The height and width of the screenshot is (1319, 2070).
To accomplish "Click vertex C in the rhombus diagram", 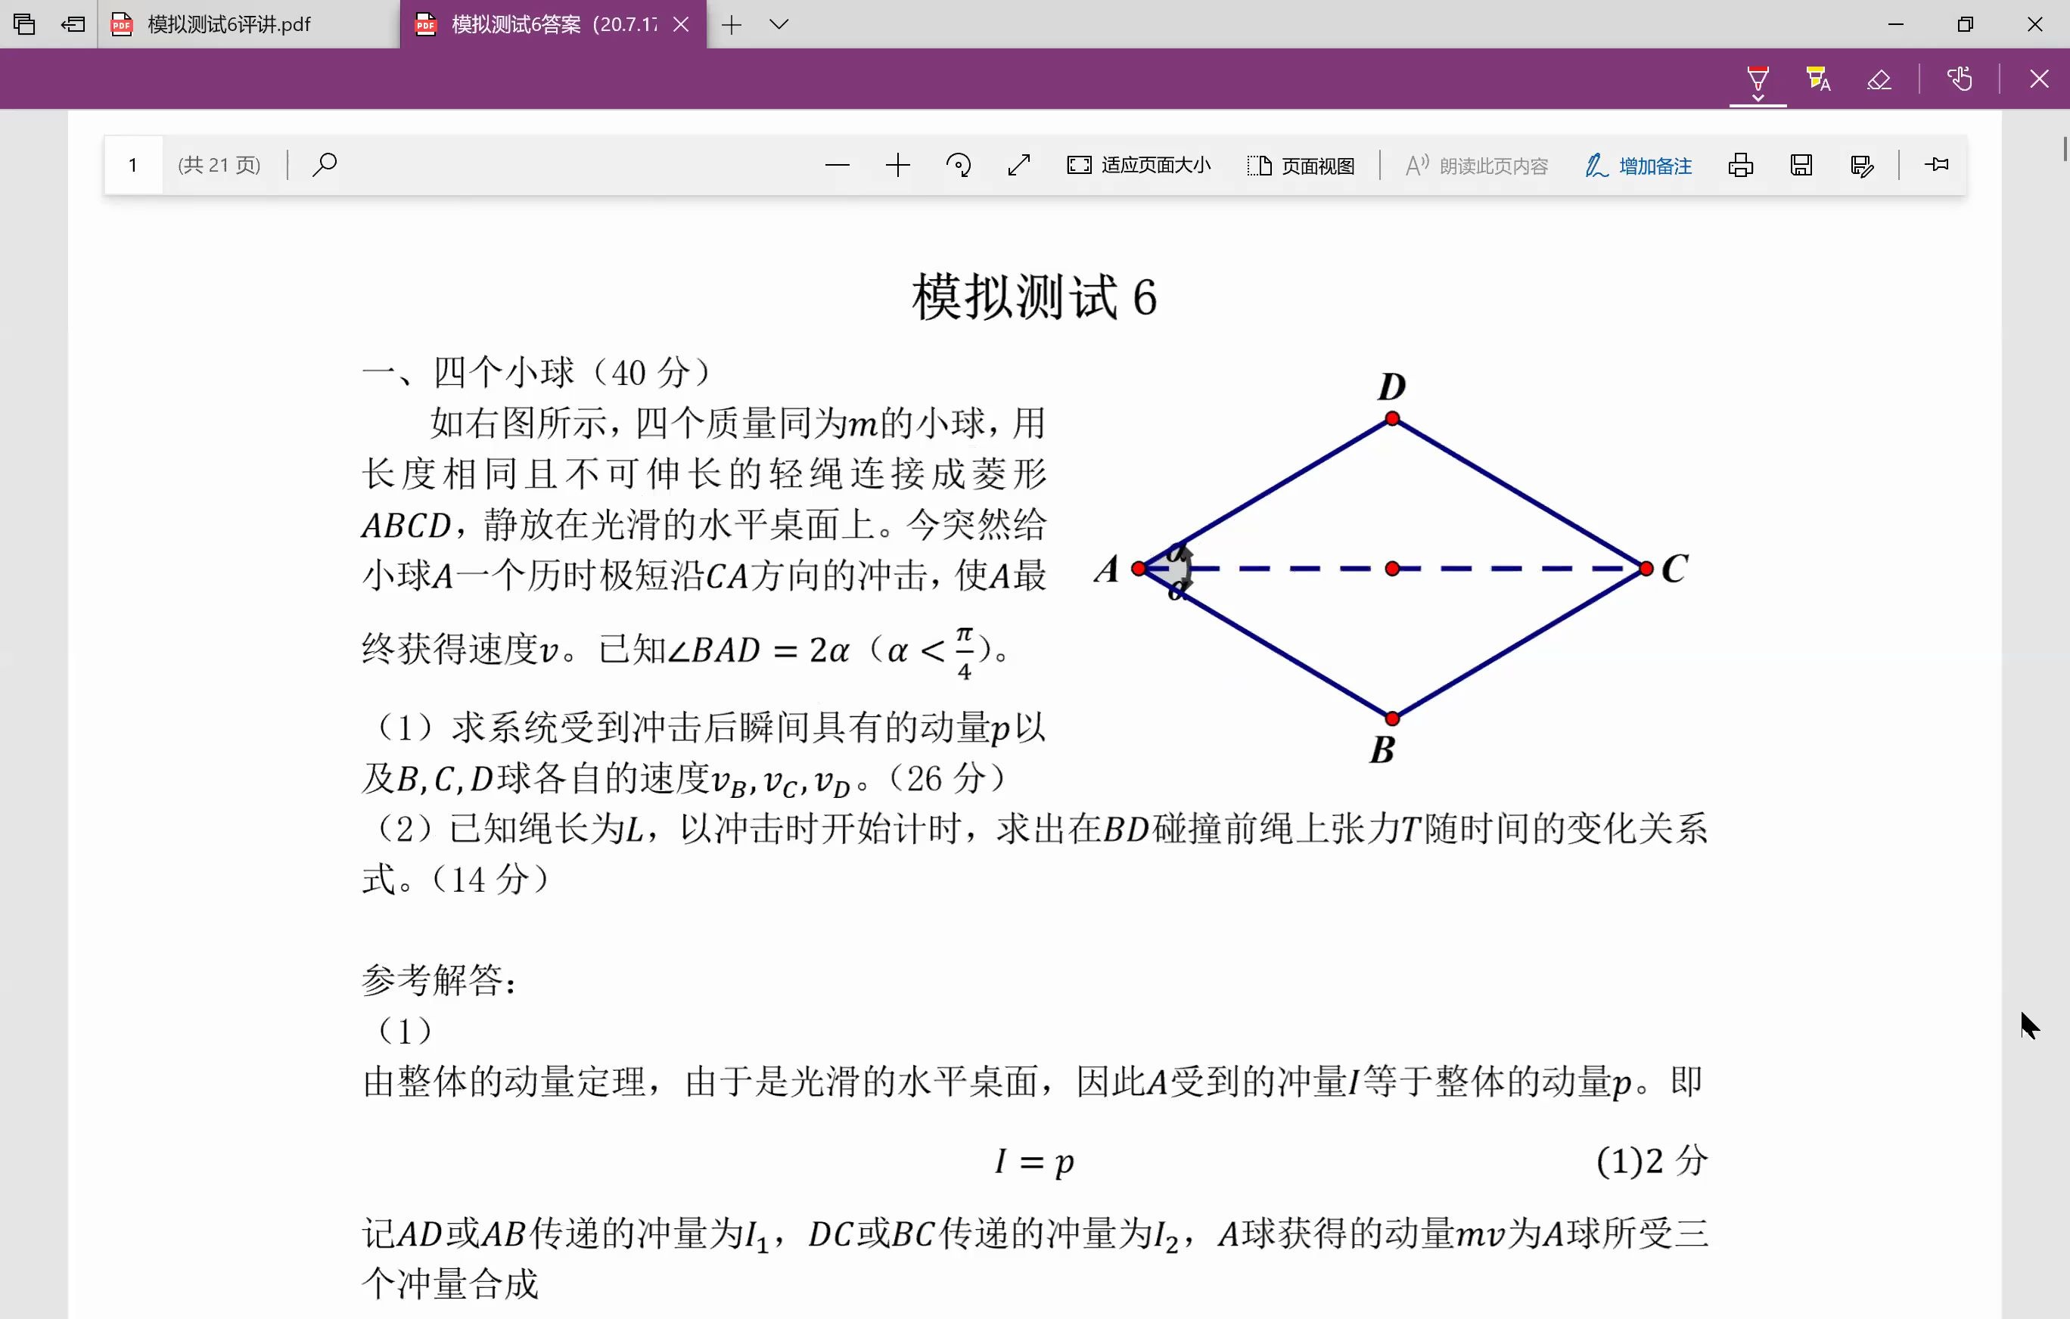I will point(1646,568).
